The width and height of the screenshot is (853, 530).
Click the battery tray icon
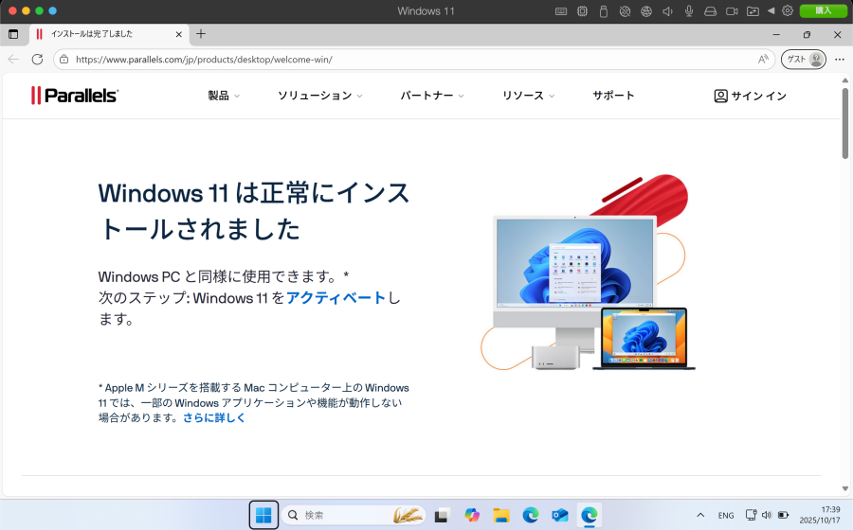(784, 515)
